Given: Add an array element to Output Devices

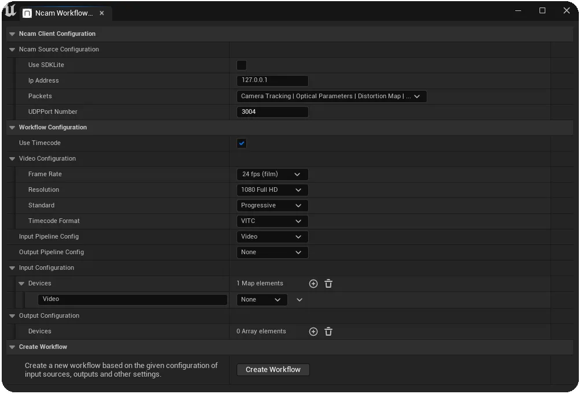Looking at the screenshot, I should click(313, 332).
